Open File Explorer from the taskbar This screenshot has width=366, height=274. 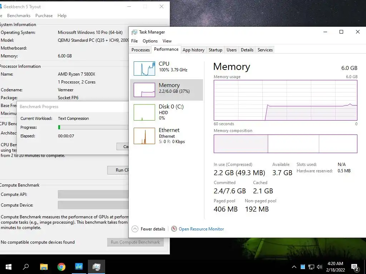pyautogui.click(x=44, y=267)
